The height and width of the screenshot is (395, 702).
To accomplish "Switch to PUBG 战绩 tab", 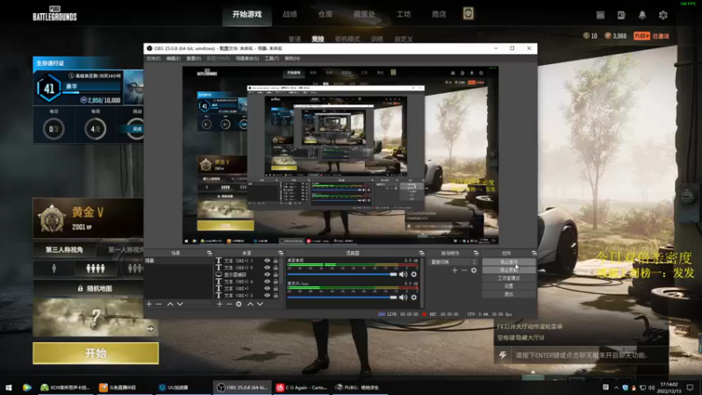I will click(x=290, y=14).
